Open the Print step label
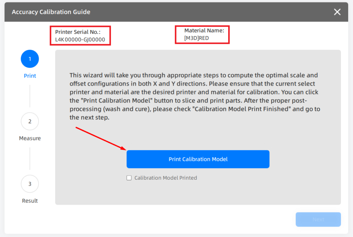 tap(30, 76)
